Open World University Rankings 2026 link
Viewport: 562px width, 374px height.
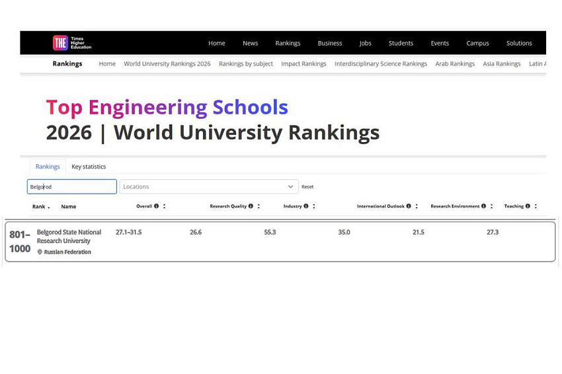tap(167, 64)
